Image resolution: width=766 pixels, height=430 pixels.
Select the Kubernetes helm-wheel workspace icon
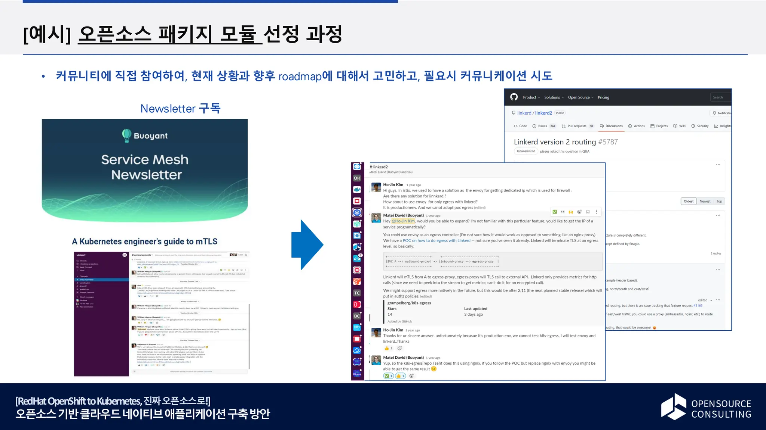(357, 212)
